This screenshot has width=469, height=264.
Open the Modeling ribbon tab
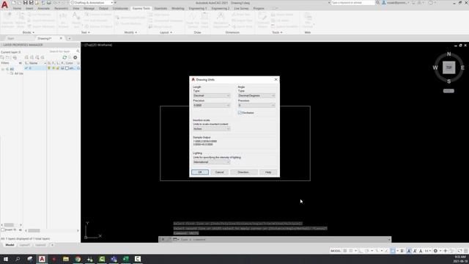(x=178, y=8)
